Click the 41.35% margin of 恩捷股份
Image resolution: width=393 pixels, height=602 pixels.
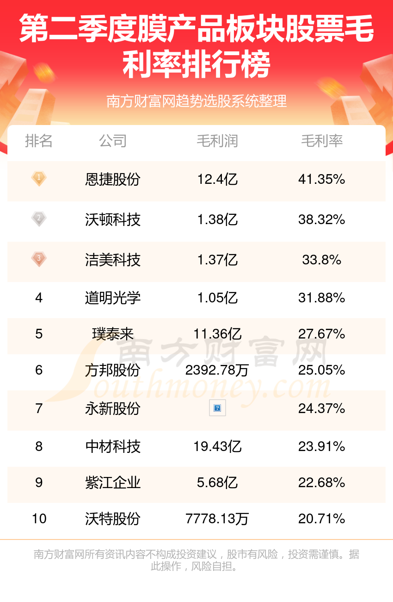[322, 179]
